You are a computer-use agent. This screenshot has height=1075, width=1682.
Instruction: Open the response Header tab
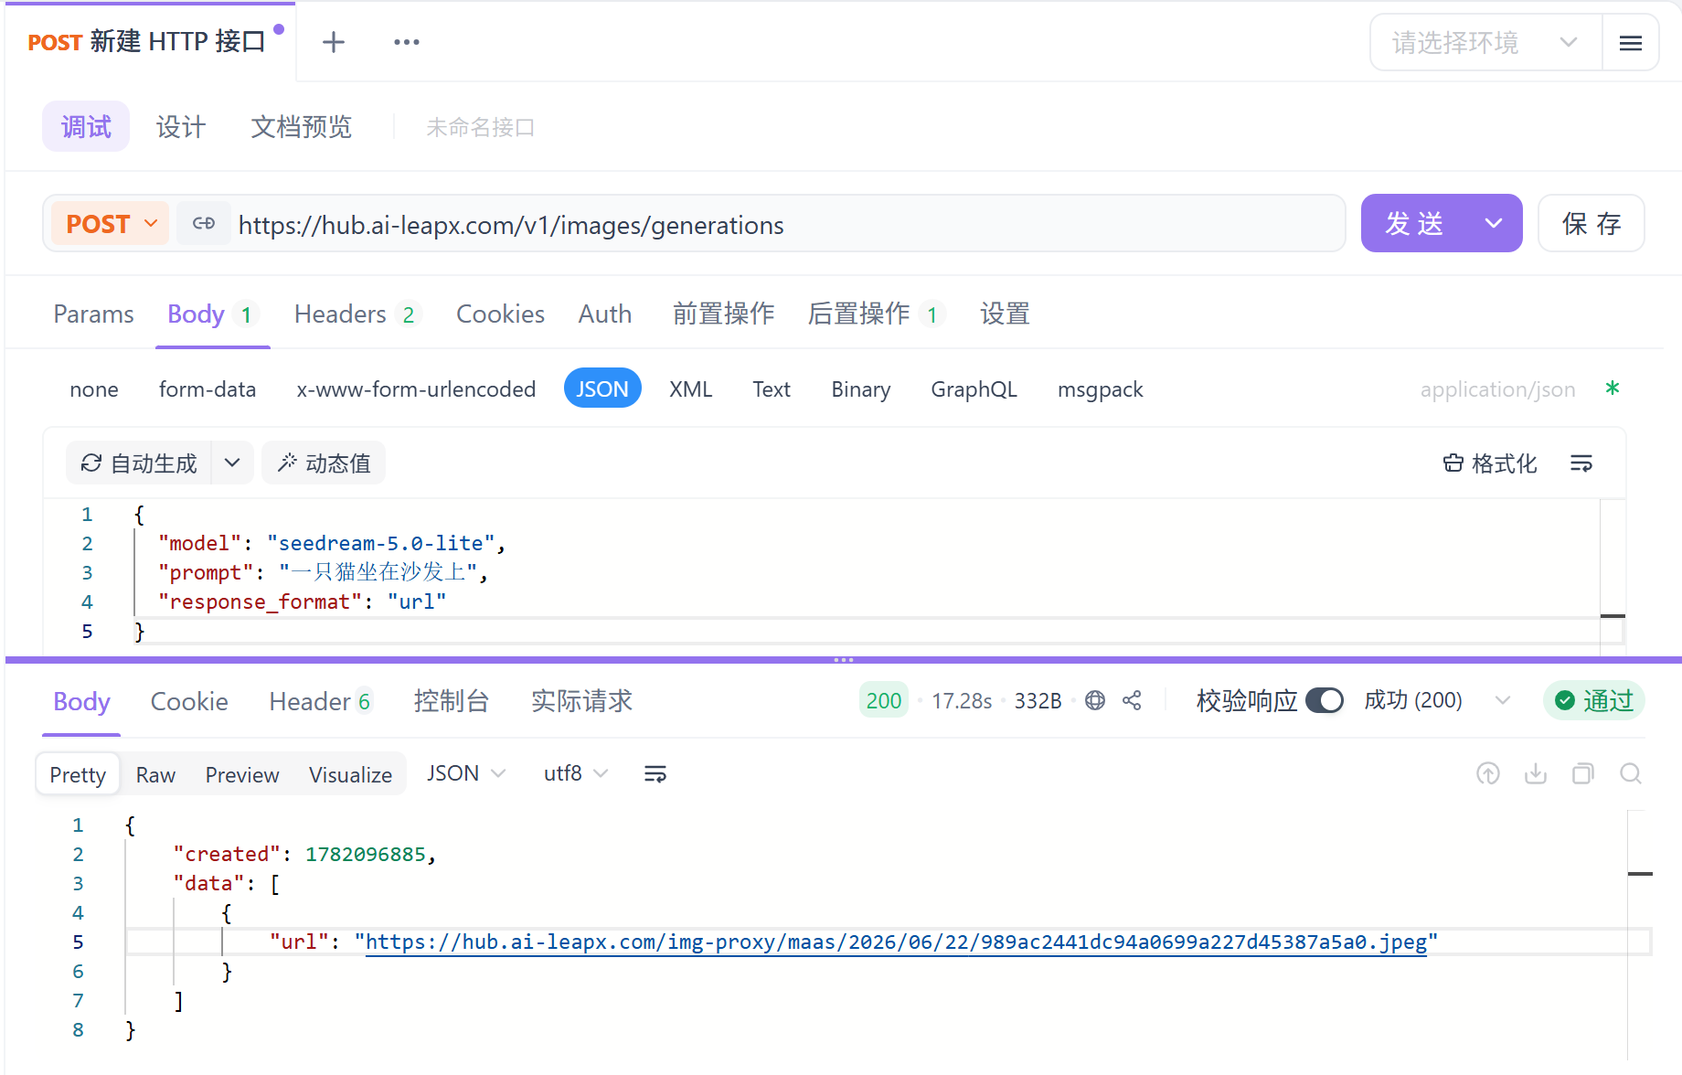320,702
